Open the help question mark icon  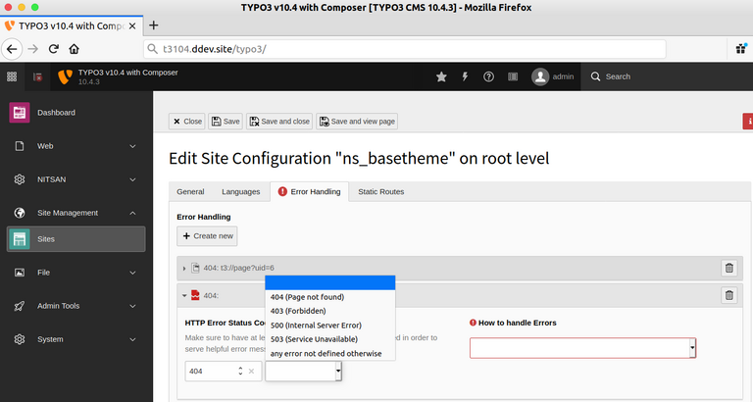point(488,76)
